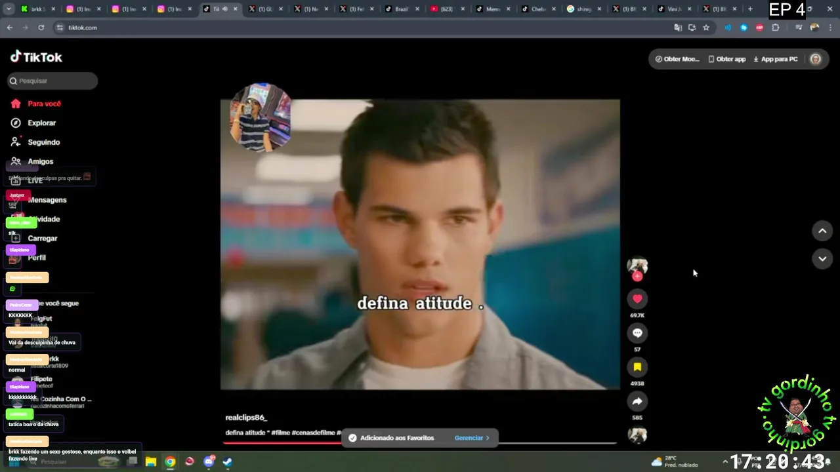Open weather widget showing 28°C

675,462
